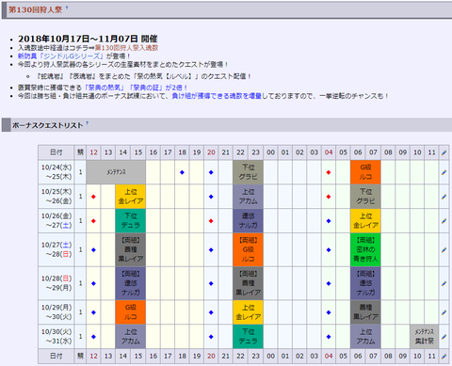Image resolution: width=452 pixels, height=366 pixels.
Task: Select the 上位金レイア cell in the 10/26 row
Action: tap(365, 221)
